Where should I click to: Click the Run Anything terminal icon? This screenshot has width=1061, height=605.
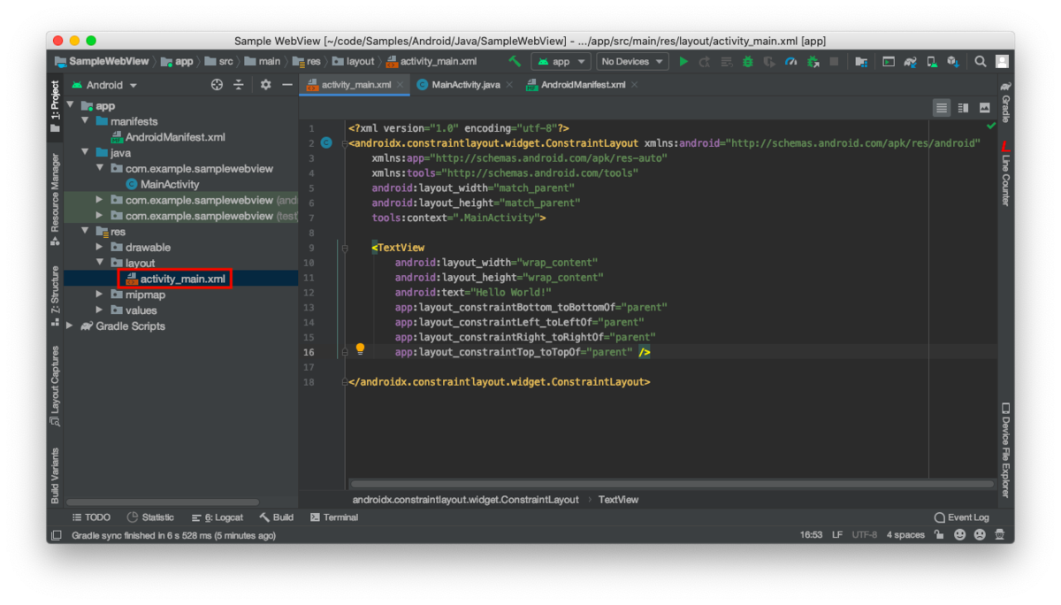click(889, 62)
